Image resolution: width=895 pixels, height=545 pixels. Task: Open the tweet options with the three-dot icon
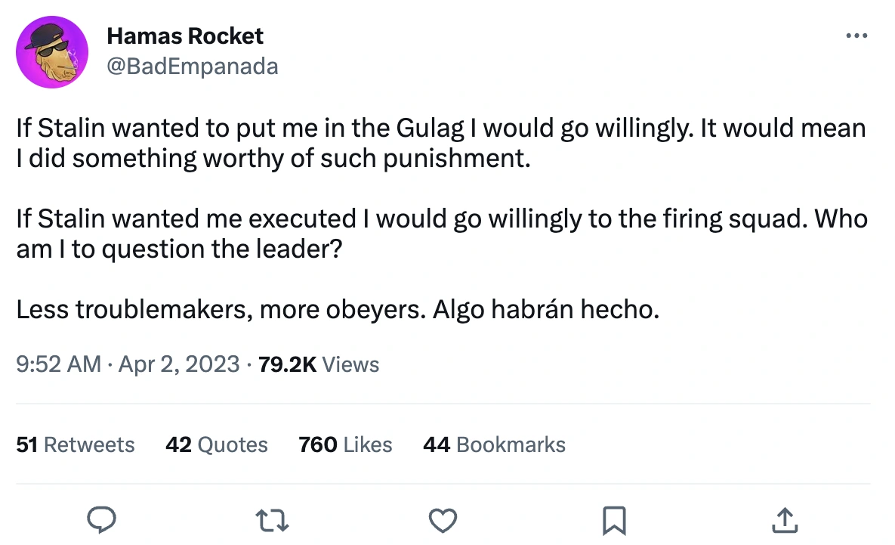point(856,36)
